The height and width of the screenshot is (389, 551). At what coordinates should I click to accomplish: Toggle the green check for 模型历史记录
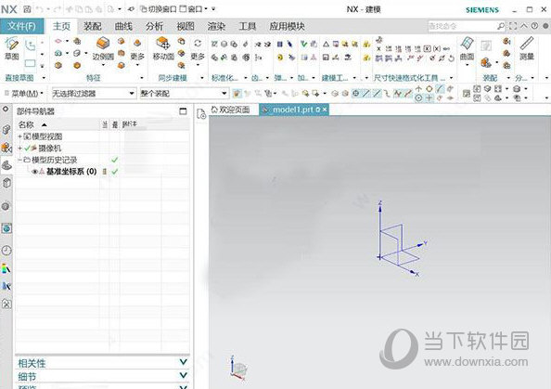pyautogui.click(x=114, y=160)
